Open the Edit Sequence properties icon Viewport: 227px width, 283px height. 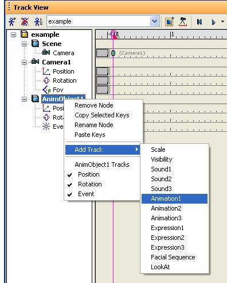[38, 22]
